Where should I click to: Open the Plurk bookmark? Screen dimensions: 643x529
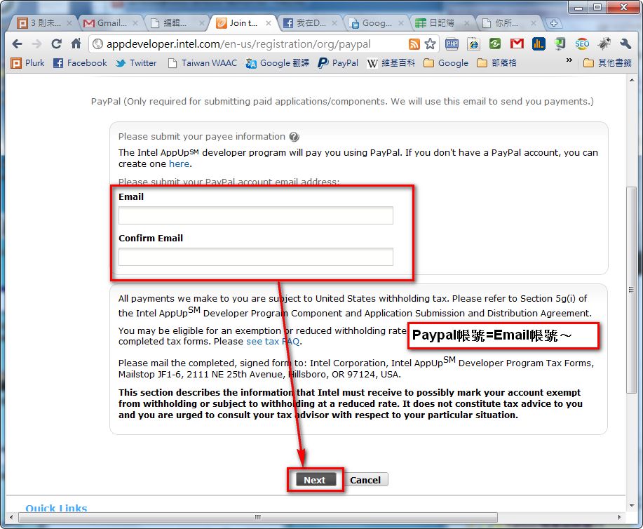click(x=27, y=63)
